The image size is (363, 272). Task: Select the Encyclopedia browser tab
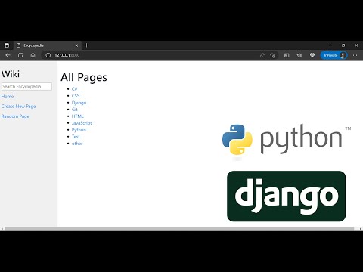tap(48, 45)
